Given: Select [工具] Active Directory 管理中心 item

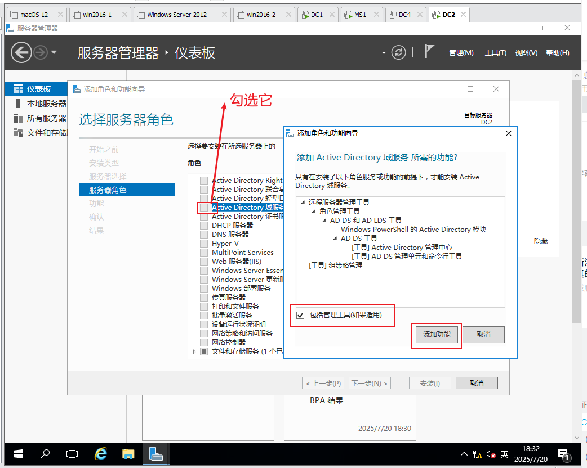Looking at the screenshot, I should (402, 247).
